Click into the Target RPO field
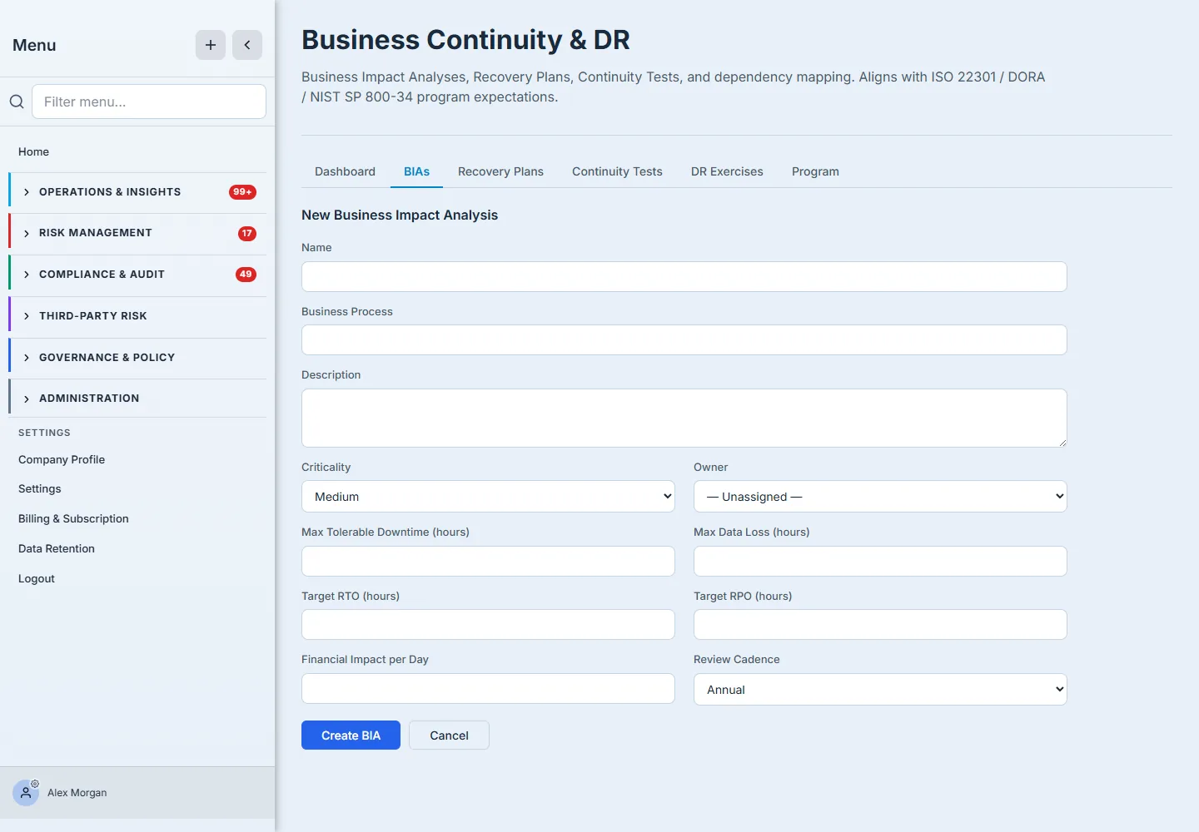Viewport: 1199px width, 832px height. point(880,625)
